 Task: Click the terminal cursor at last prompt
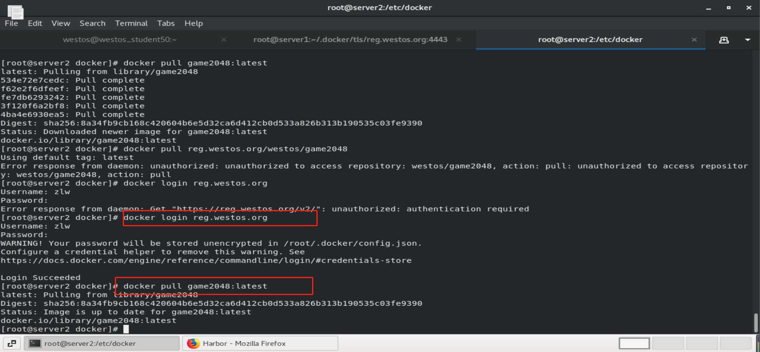click(126, 329)
